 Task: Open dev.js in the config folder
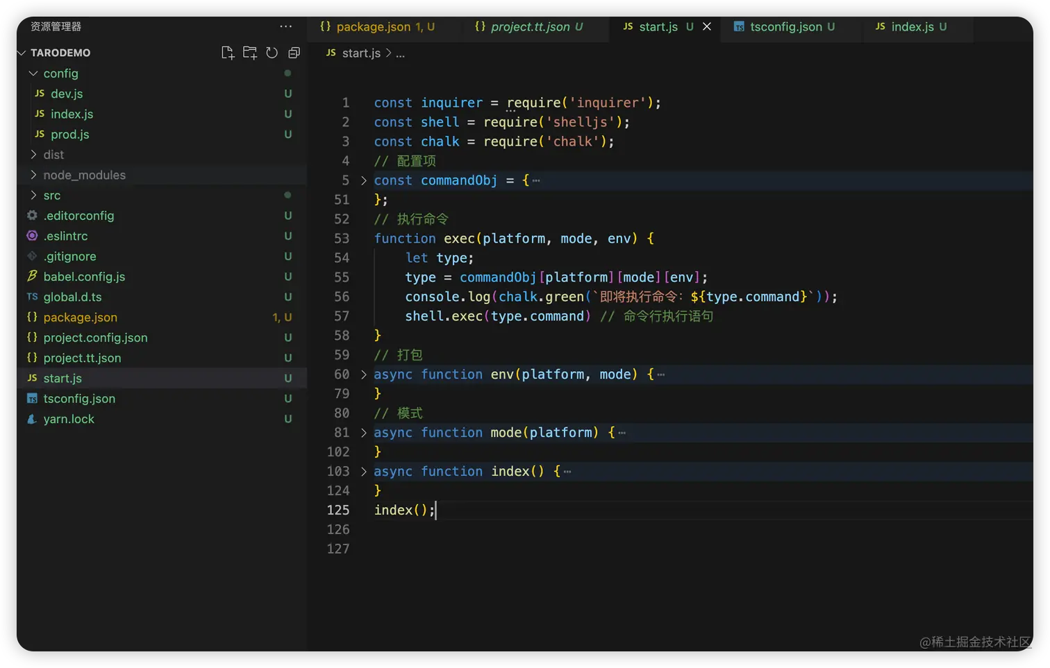pos(162,94)
